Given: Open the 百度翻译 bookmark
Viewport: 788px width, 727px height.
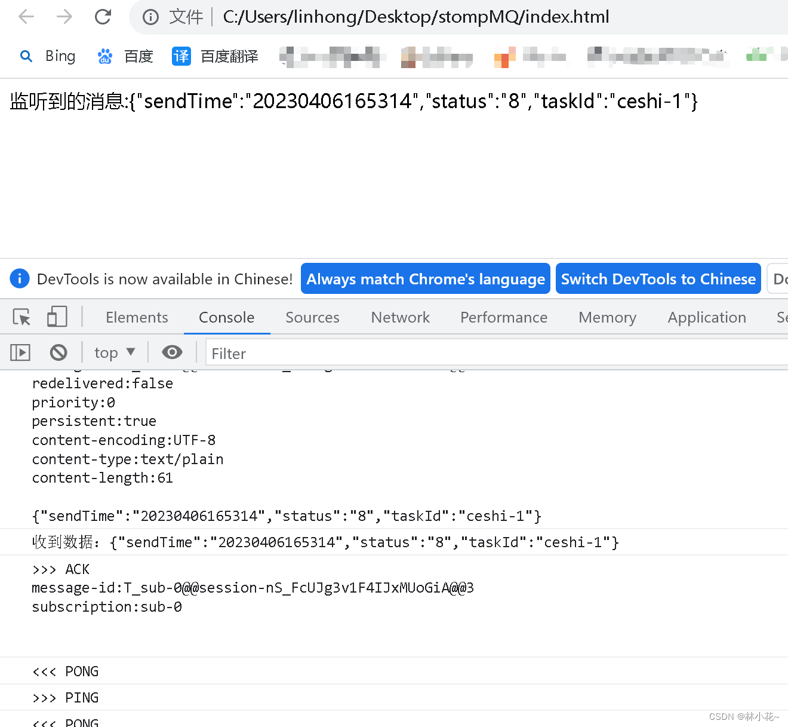Looking at the screenshot, I should pyautogui.click(x=215, y=56).
